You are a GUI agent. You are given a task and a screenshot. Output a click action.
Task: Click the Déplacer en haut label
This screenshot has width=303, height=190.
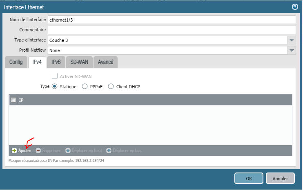87,151
